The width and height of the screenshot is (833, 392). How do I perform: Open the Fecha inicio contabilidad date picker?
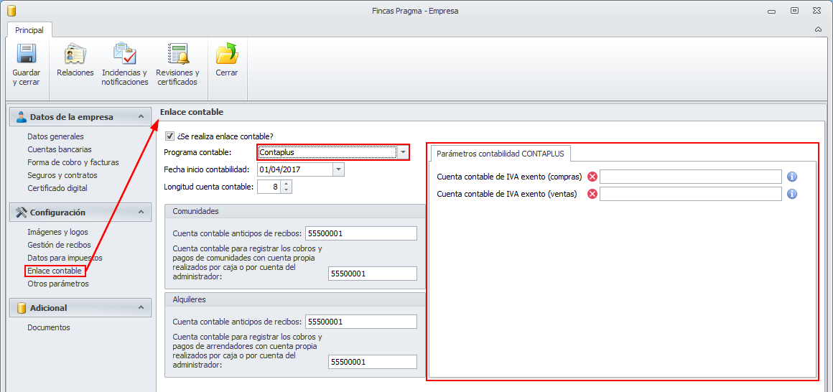338,169
